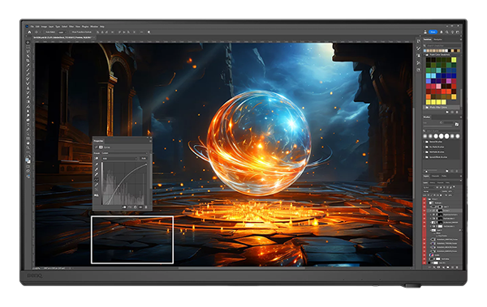Toggle the Show Transform Controls checkbox

click(70, 32)
